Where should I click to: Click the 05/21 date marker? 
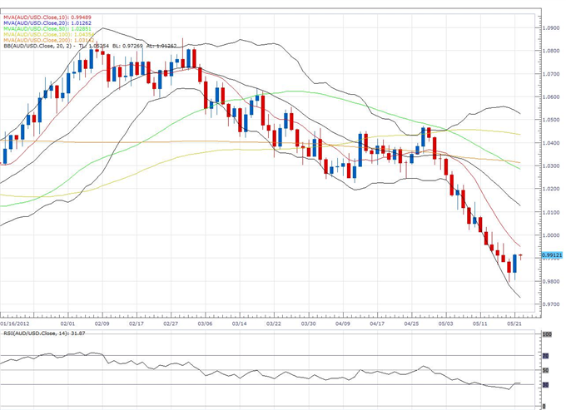pyautogui.click(x=515, y=324)
